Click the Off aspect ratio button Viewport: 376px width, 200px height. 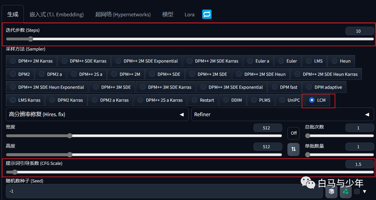[x=294, y=133]
